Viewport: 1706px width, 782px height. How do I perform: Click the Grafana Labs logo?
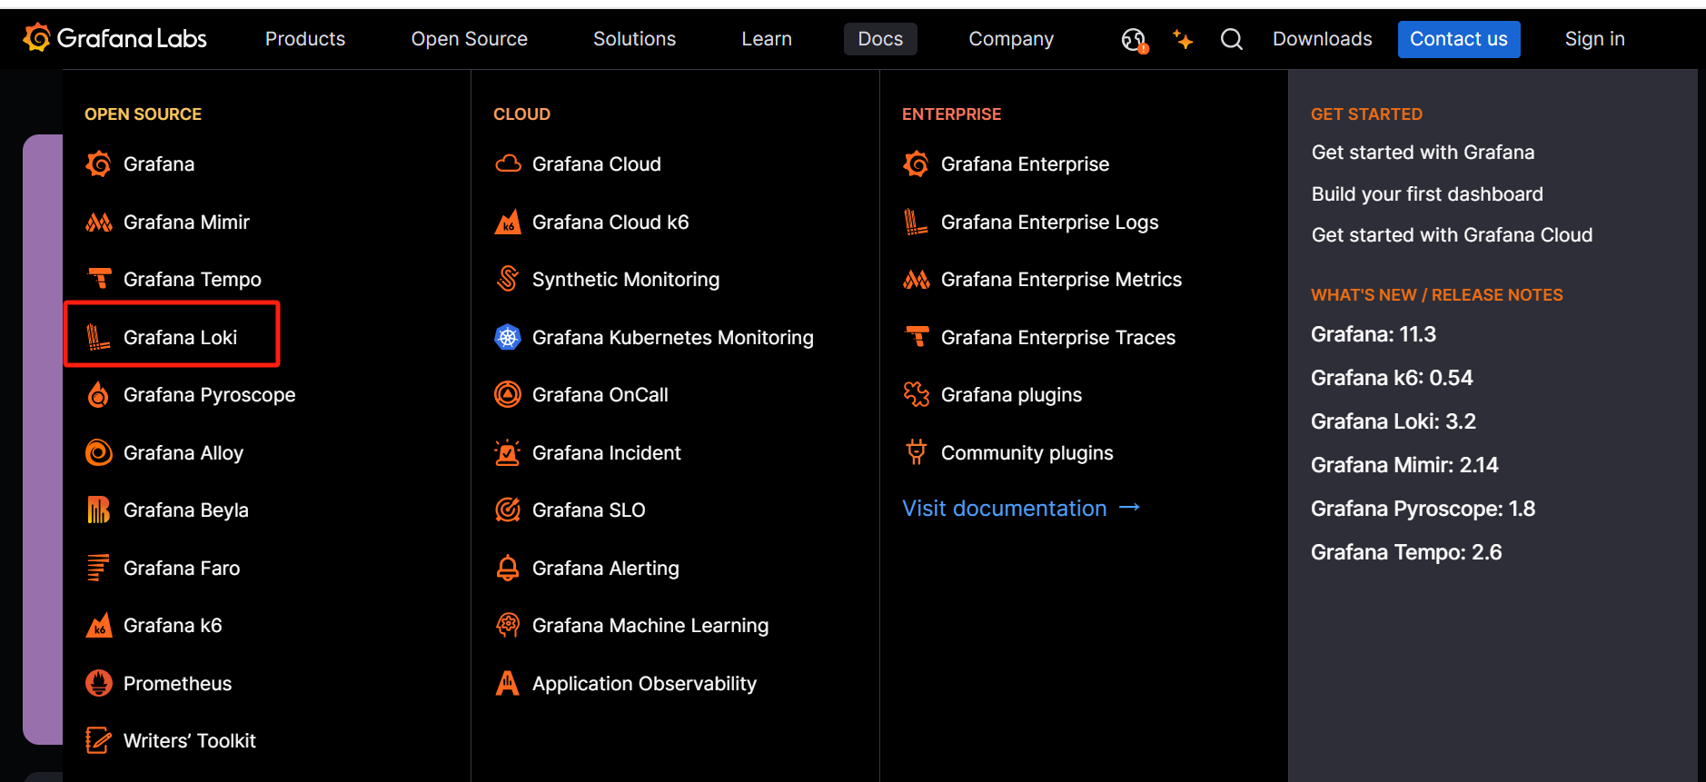[115, 38]
